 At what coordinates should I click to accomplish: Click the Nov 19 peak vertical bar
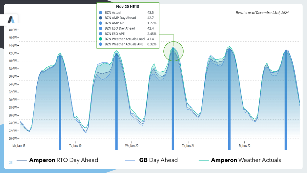coord(116,102)
